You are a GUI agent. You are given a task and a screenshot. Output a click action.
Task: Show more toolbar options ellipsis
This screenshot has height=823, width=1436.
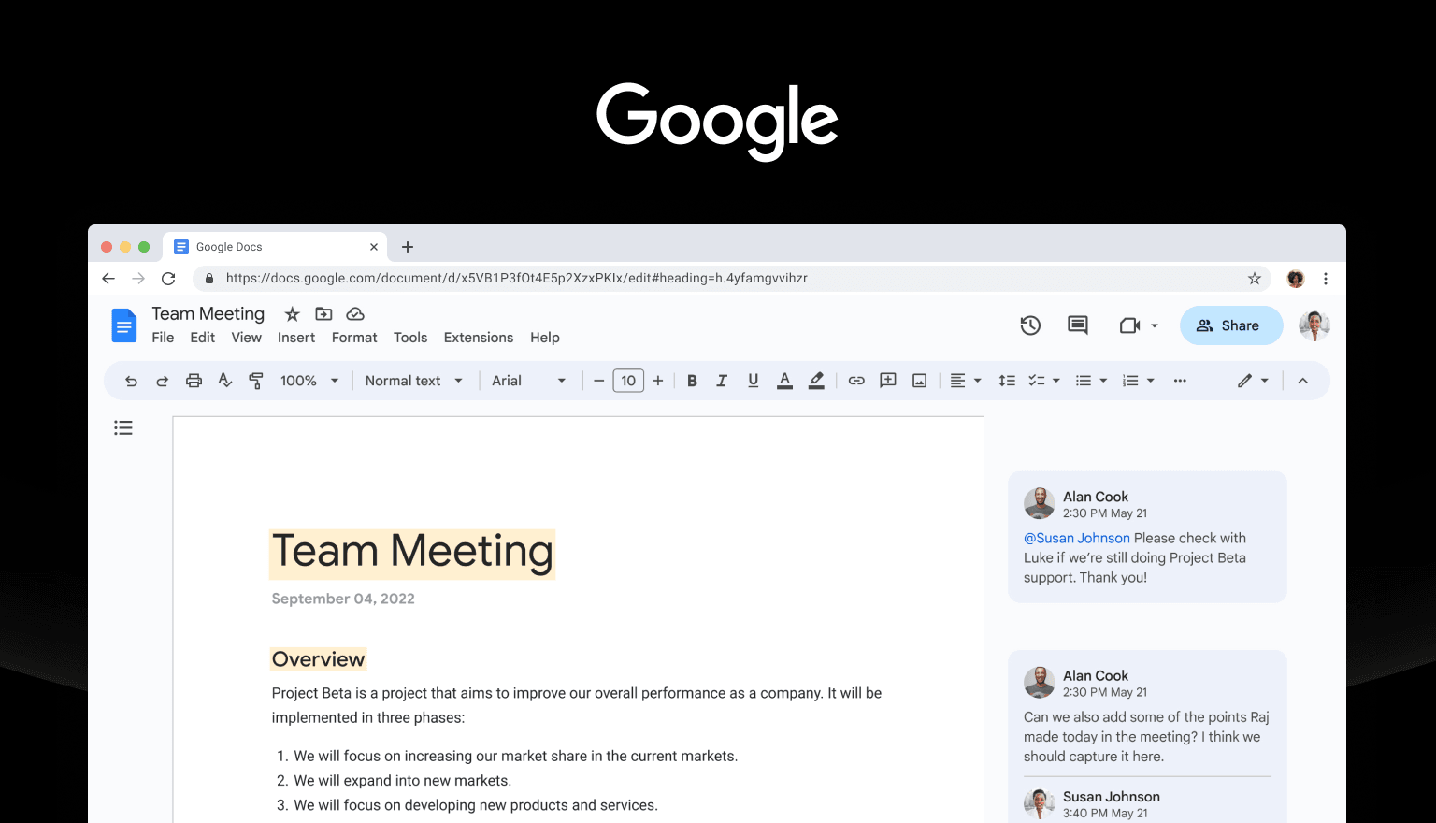(x=1180, y=381)
